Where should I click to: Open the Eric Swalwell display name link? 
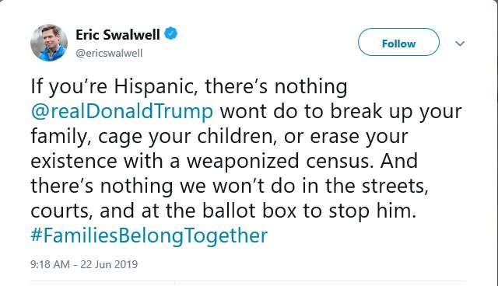pos(117,34)
